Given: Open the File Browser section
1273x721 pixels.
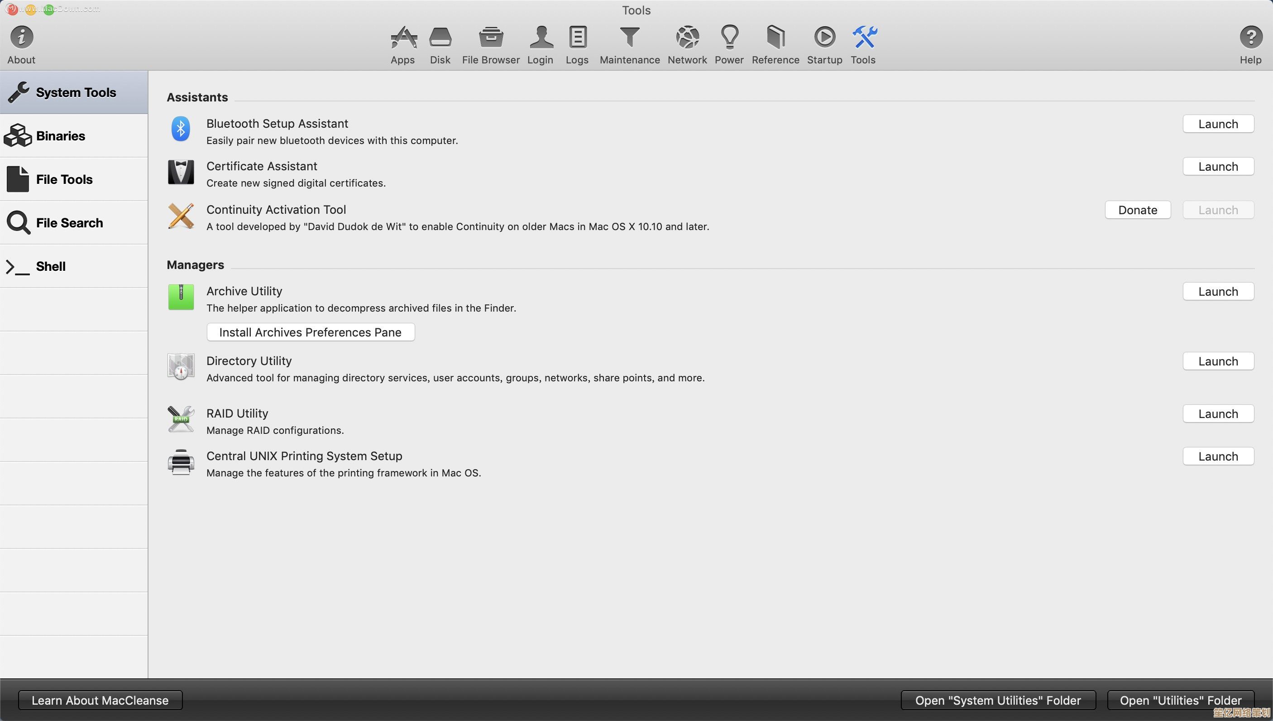Looking at the screenshot, I should [490, 37].
